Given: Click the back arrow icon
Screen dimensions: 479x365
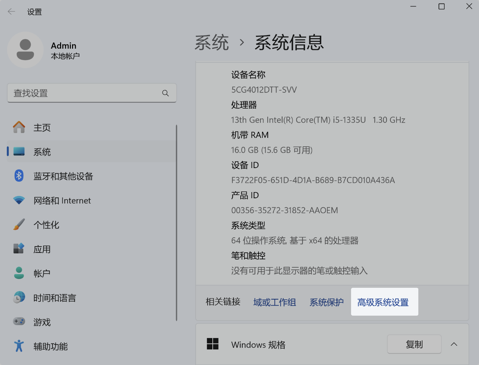Looking at the screenshot, I should coord(11,12).
